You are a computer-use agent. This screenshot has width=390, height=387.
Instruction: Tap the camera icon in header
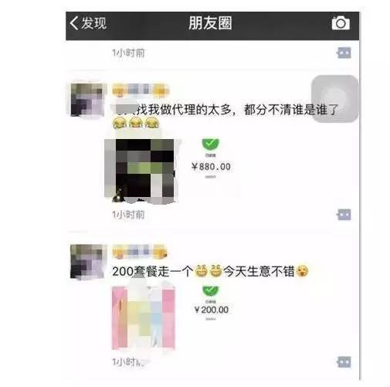341,23
